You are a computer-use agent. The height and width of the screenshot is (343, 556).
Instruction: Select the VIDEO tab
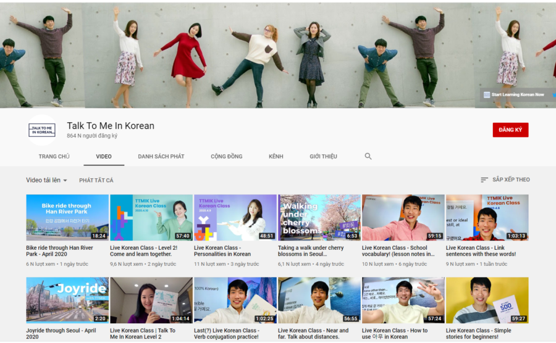click(x=104, y=157)
